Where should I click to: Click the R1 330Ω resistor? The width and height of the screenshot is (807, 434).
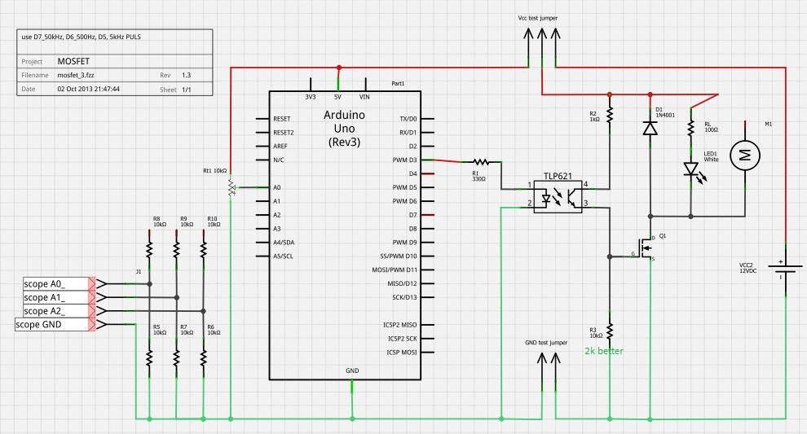[479, 161]
